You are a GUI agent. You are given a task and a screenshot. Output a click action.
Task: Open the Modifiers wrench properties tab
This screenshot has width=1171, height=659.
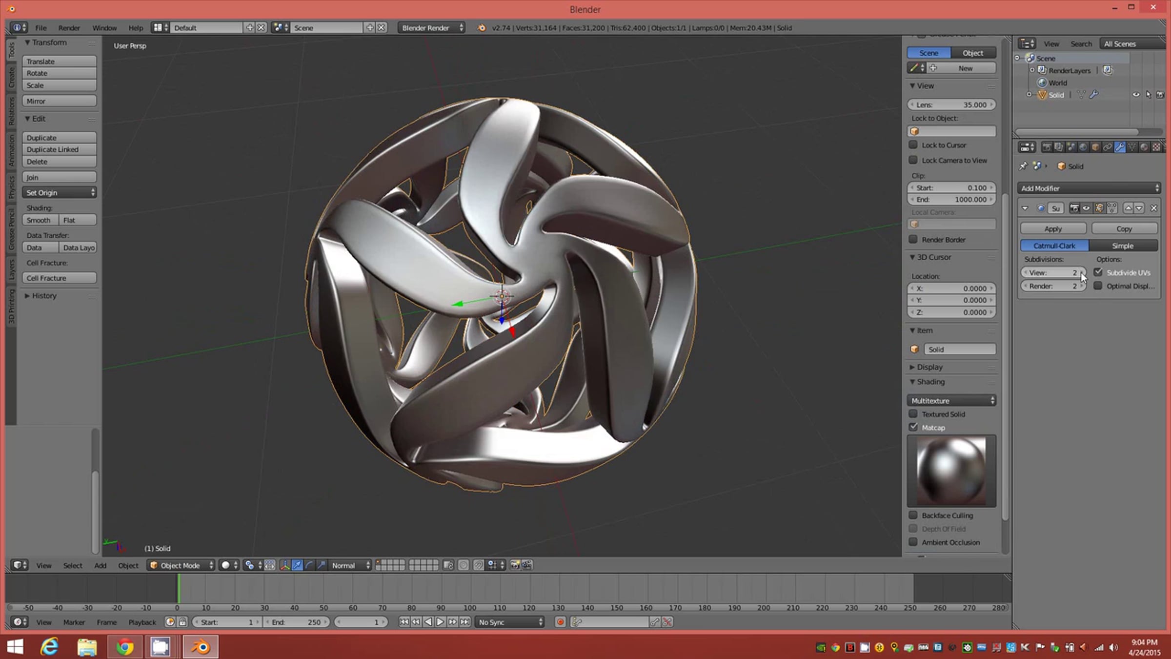(x=1120, y=147)
